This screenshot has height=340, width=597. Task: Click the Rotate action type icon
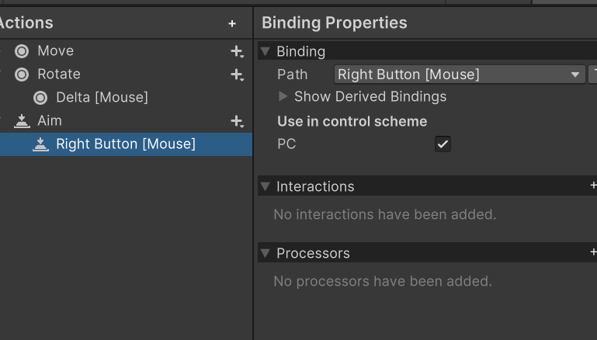[22, 75]
